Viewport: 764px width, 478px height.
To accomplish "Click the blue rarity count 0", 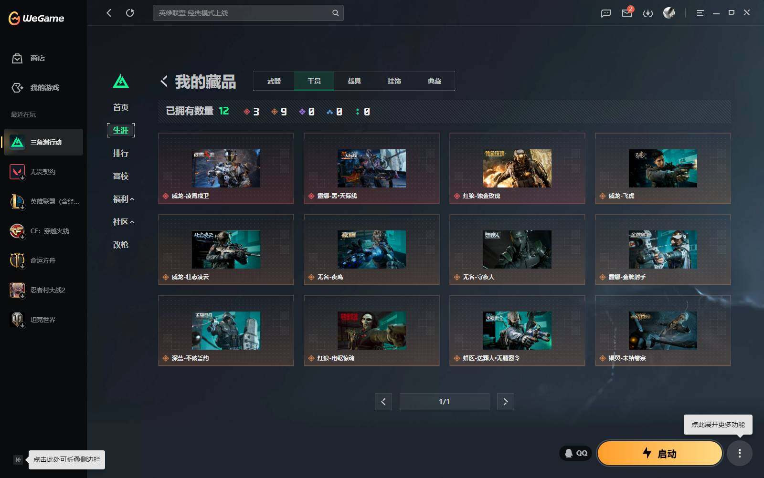I will [335, 112].
